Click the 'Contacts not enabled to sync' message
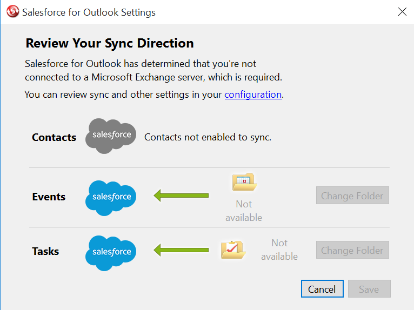The image size is (414, 310). [208, 137]
